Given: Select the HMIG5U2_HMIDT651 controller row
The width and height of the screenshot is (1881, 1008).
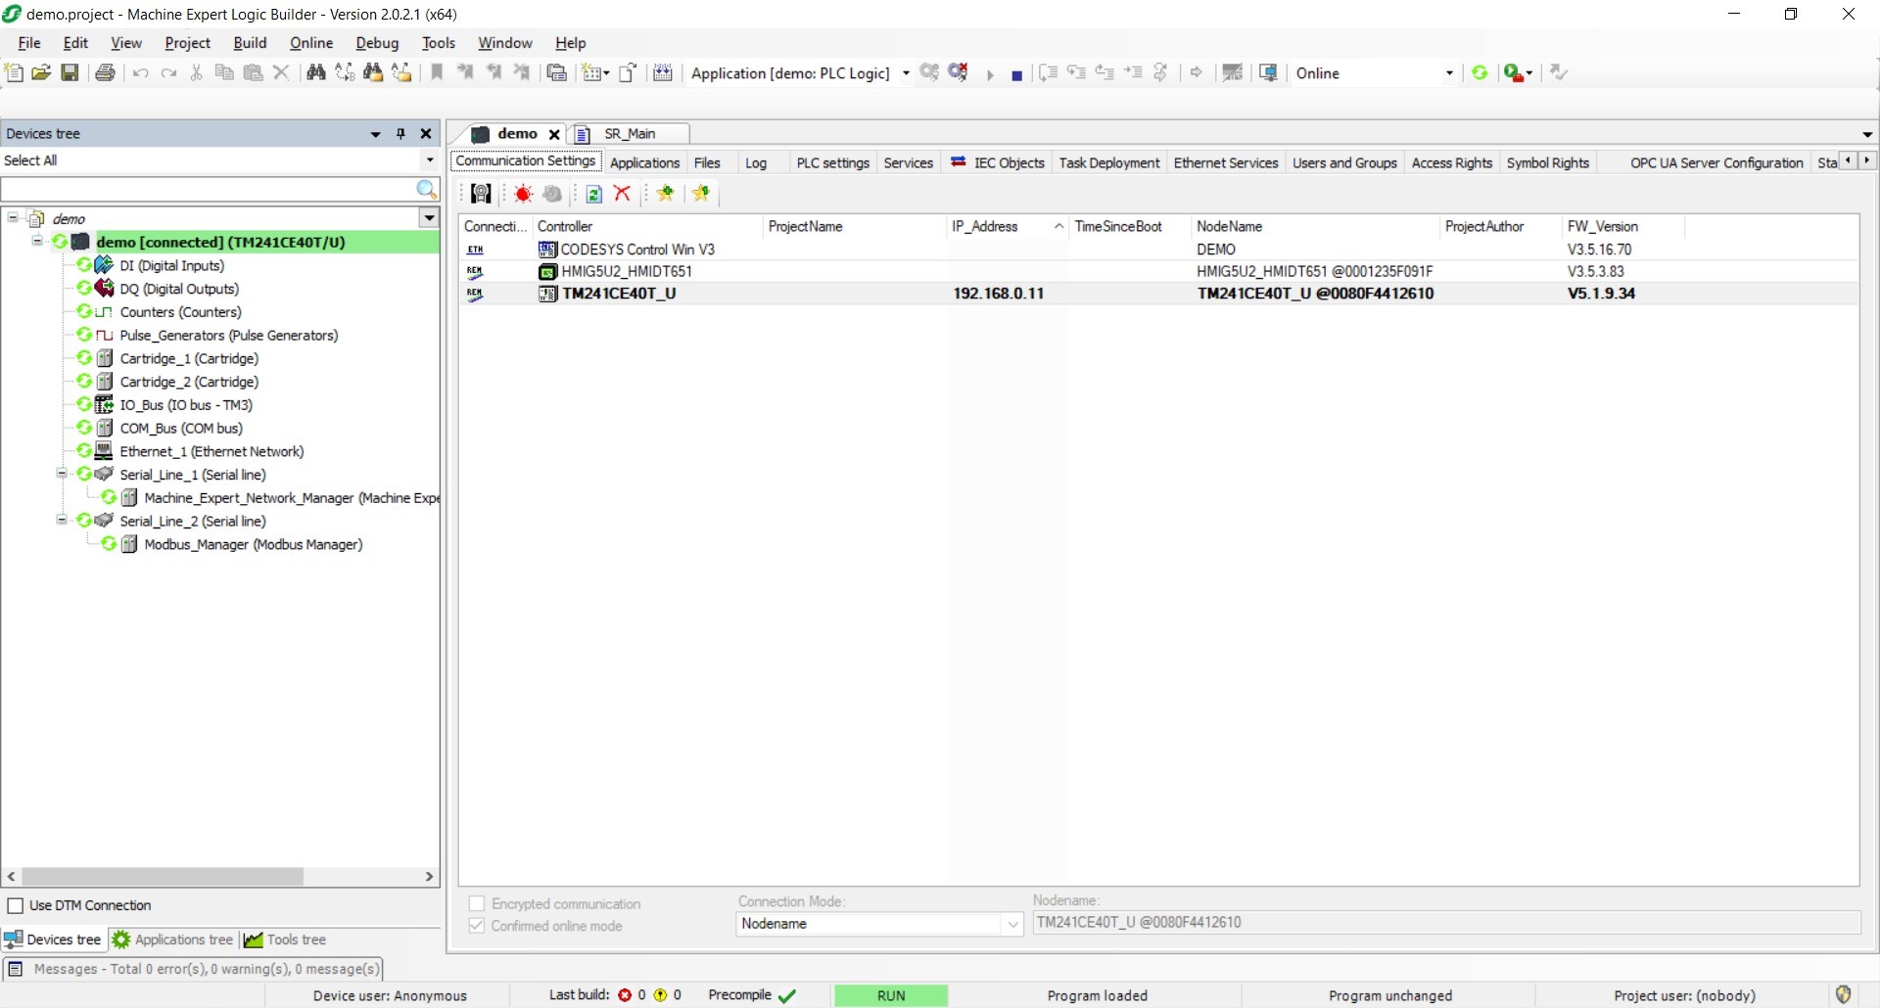Looking at the screenshot, I should pyautogui.click(x=1158, y=271).
